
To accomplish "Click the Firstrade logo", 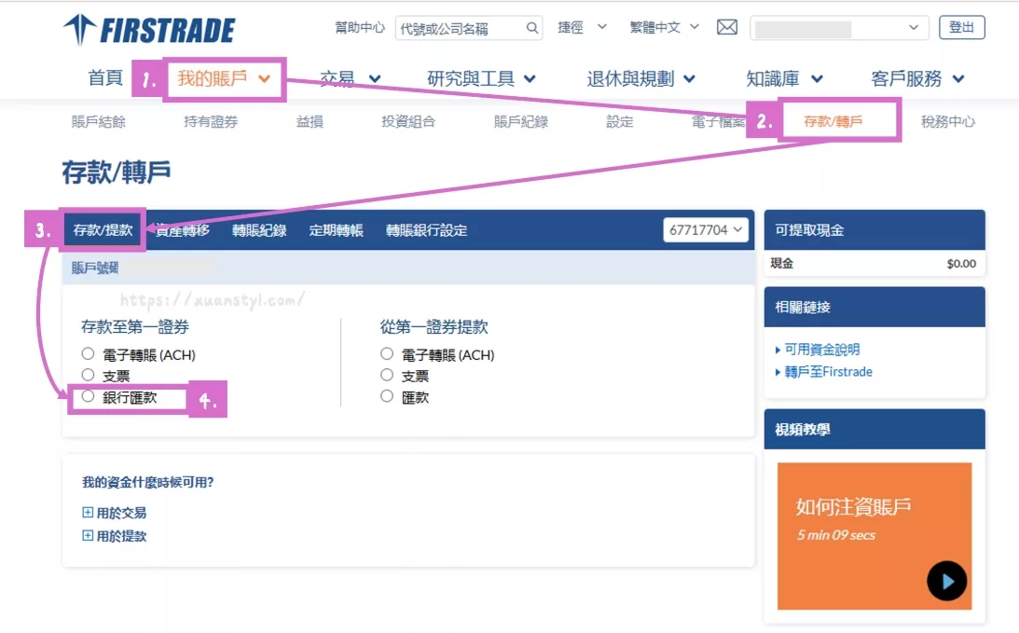I will (x=149, y=29).
